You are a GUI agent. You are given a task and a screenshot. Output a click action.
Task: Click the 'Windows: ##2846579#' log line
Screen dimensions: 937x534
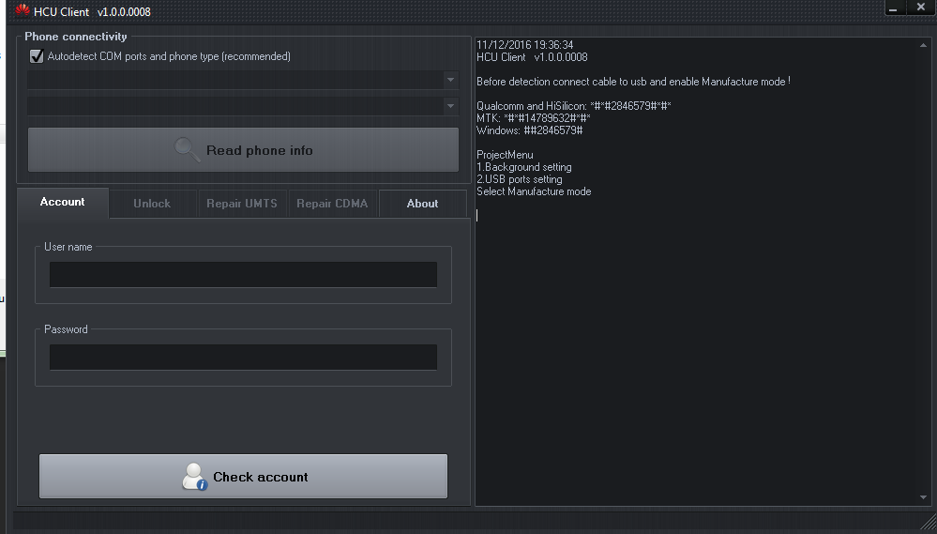coord(529,130)
